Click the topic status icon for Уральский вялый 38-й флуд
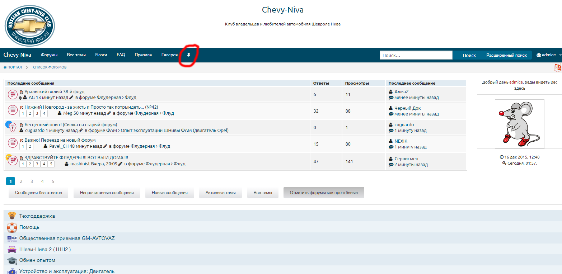The height and width of the screenshot is (274, 562). 13,95
